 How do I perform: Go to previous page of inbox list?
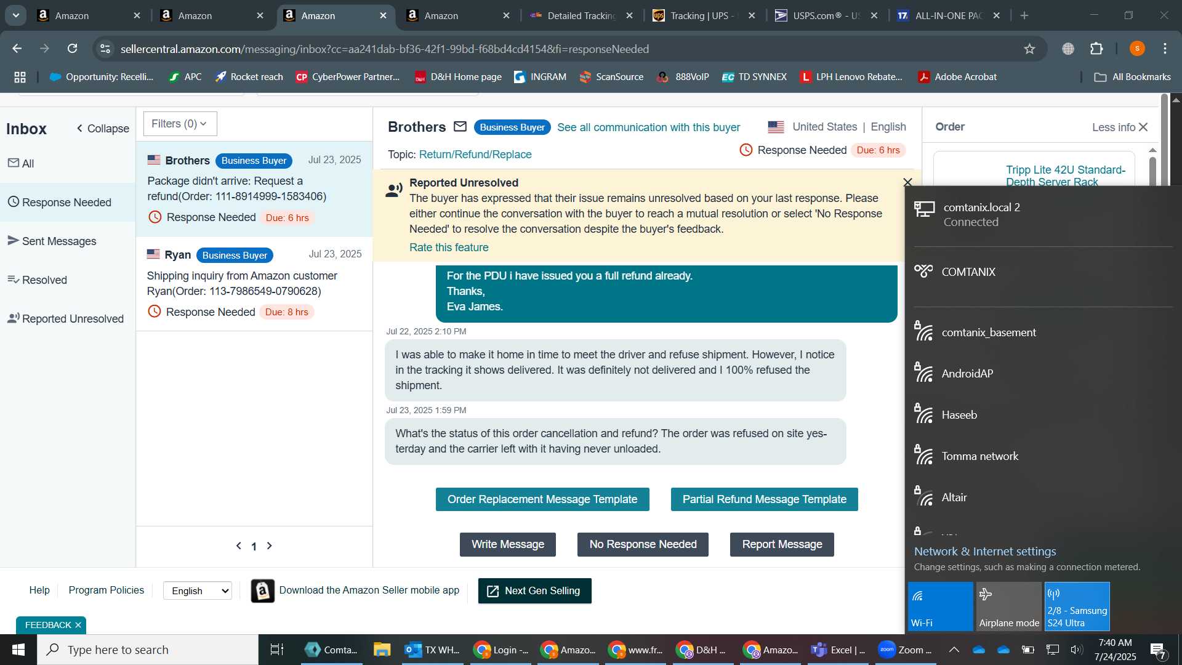[x=239, y=546]
